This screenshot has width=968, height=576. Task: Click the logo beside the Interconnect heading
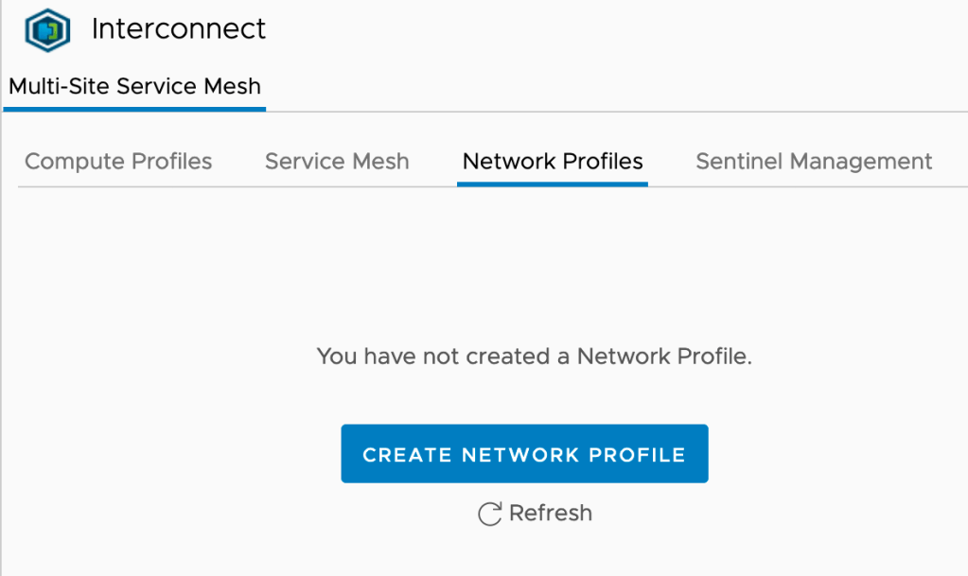tap(46, 30)
